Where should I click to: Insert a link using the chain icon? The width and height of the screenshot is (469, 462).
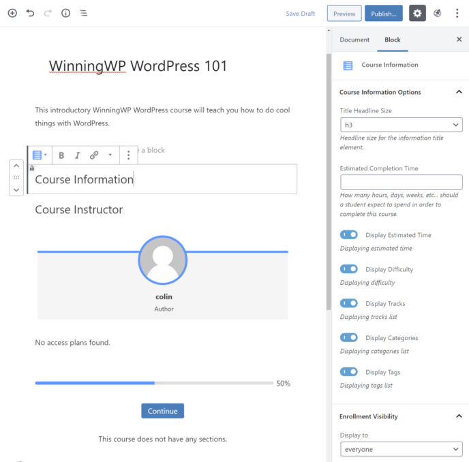[94, 155]
